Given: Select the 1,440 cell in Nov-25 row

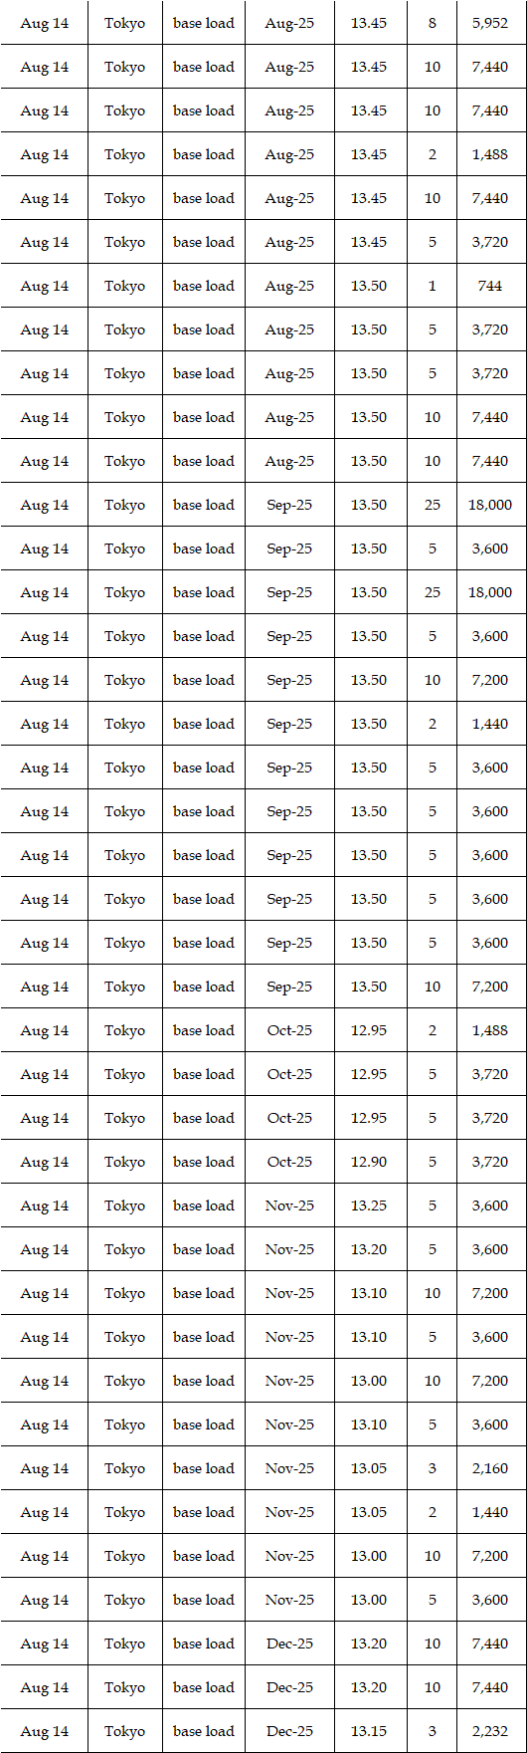Looking at the screenshot, I should pos(490,1512).
